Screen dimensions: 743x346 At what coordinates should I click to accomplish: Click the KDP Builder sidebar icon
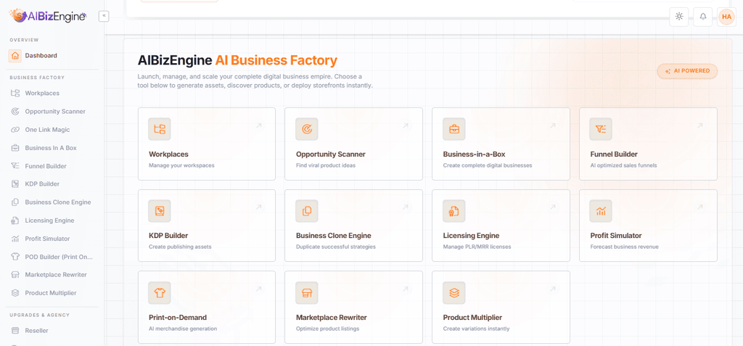pos(15,184)
